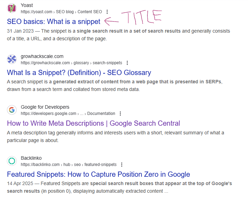This screenshot has height=200, width=249.
Task: Click the Yoast favicon icon
Action: pyautogui.click(x=12, y=8)
